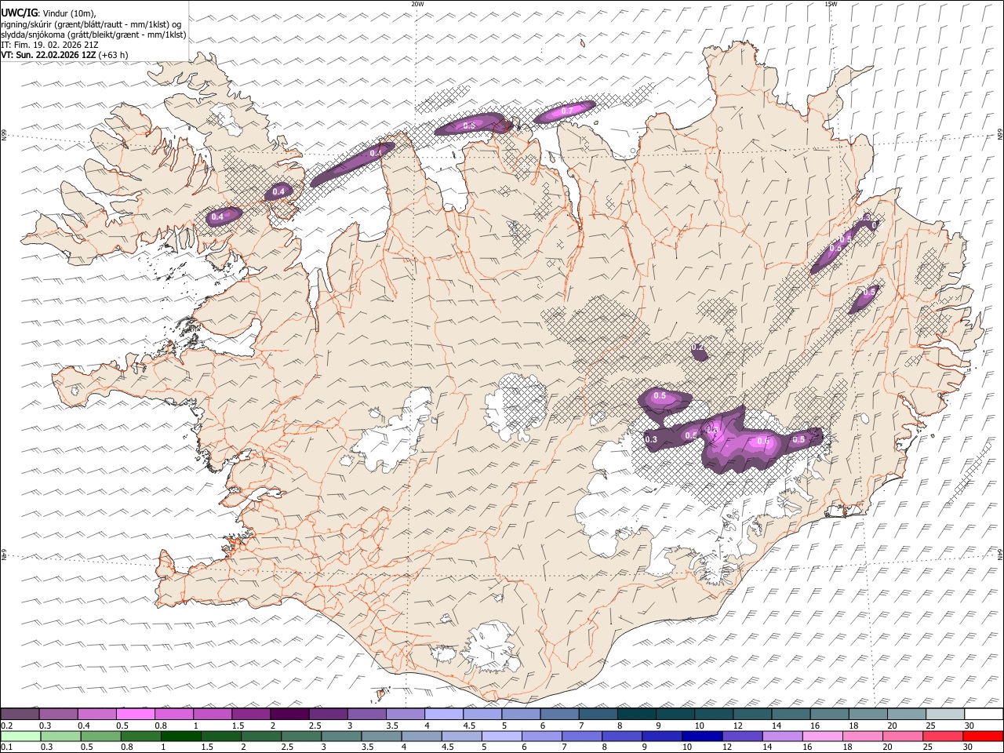Viewport: 1004px width, 753px height.
Task: Click the '0.7' contour label on north coast
Action: pyautogui.click(x=566, y=111)
